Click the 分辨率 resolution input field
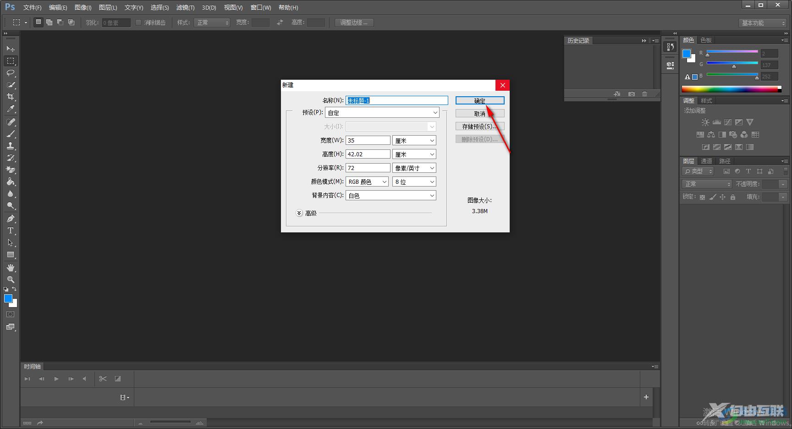Viewport: 792px width, 429px height. pos(368,168)
